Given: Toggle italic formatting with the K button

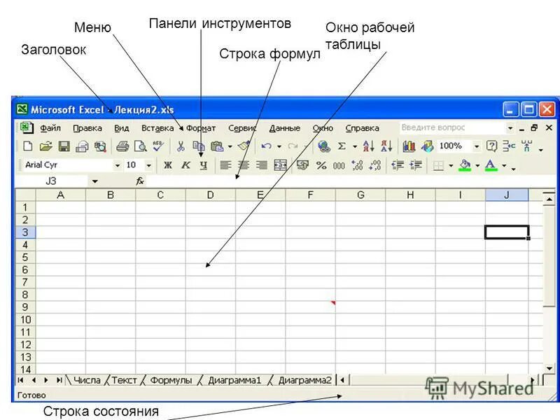Looking at the screenshot, I should point(185,166).
